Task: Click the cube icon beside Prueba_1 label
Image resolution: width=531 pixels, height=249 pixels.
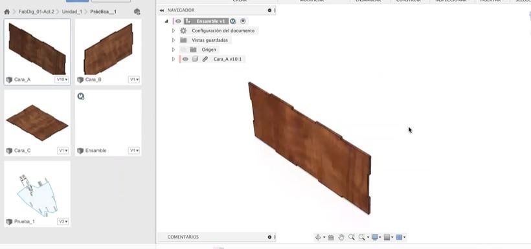Action: coord(9,222)
